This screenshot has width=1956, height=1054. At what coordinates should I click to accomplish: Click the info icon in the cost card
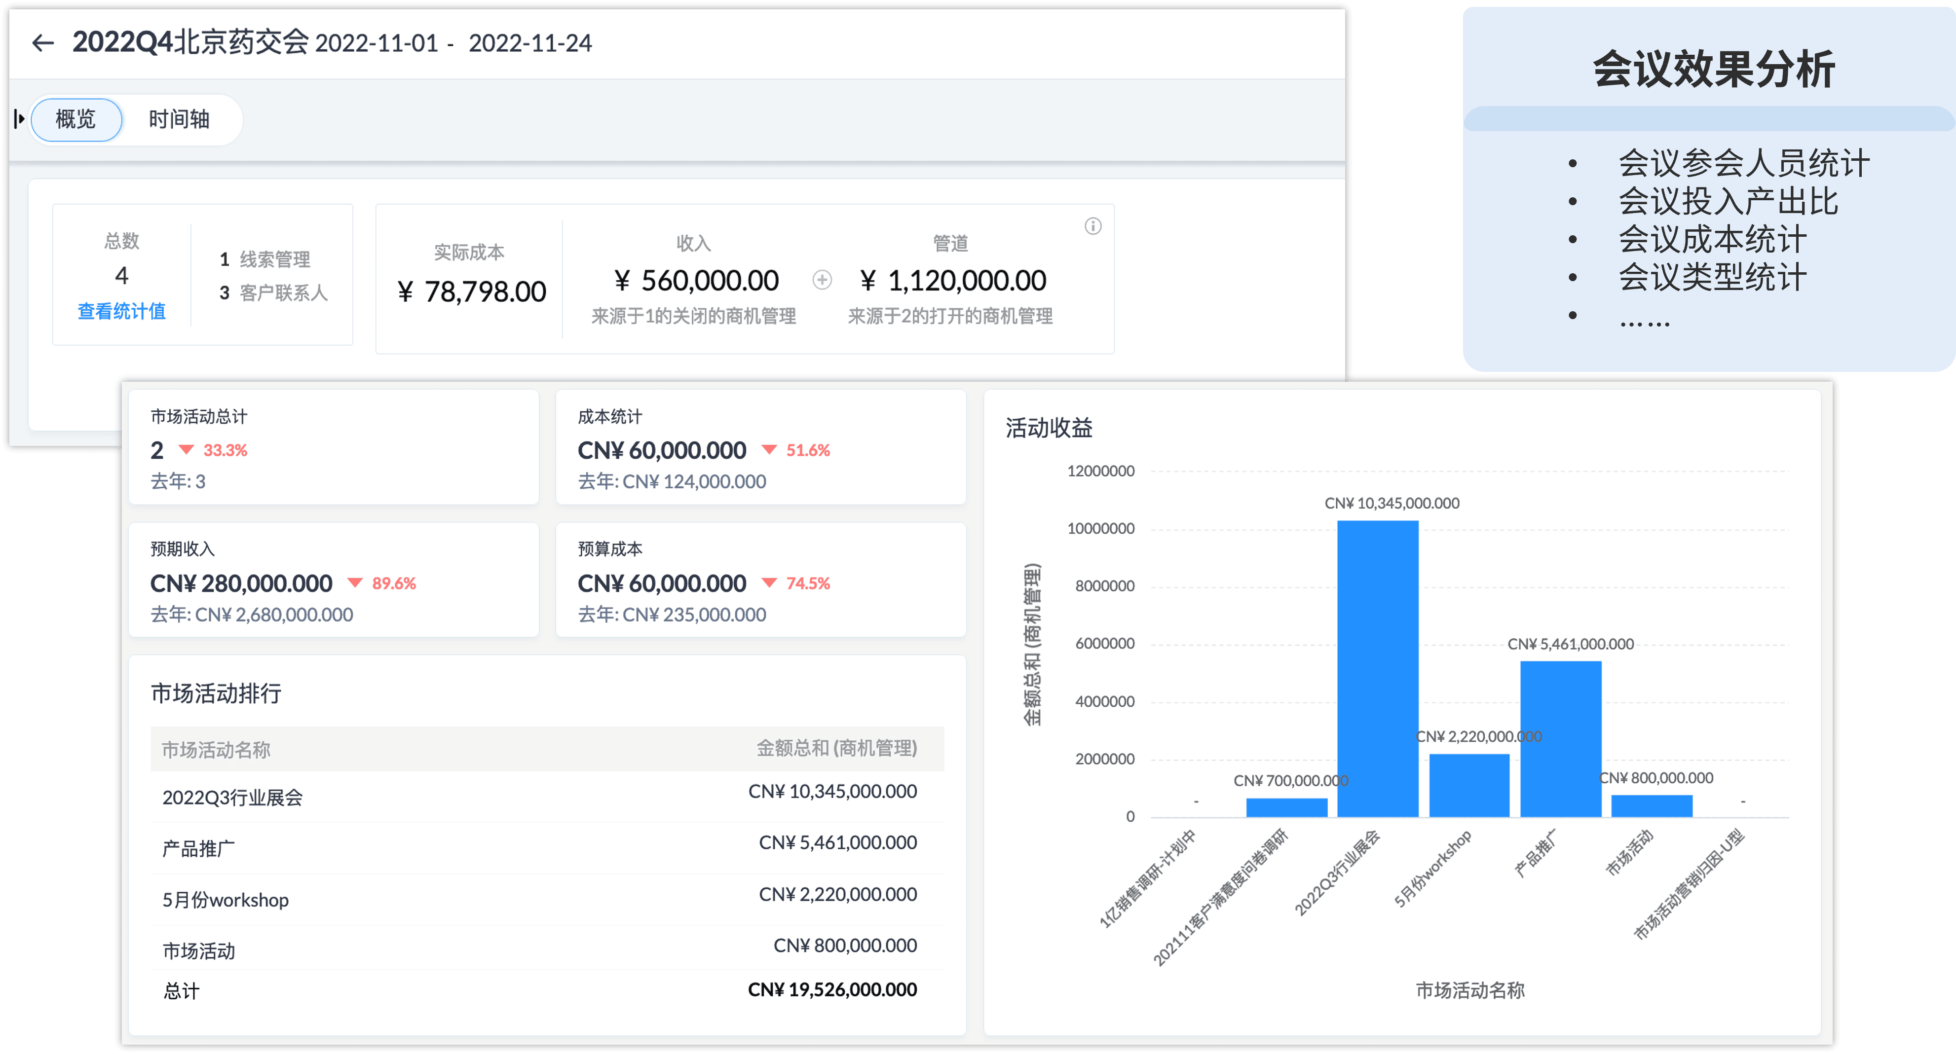coord(1092,226)
